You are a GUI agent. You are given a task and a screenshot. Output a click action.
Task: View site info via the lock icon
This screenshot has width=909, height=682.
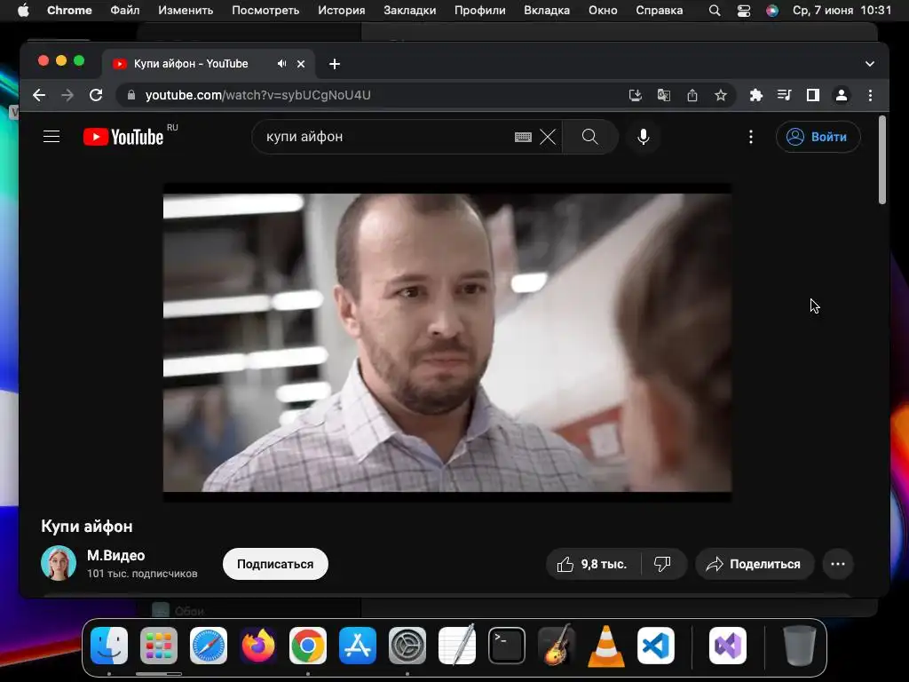point(131,95)
